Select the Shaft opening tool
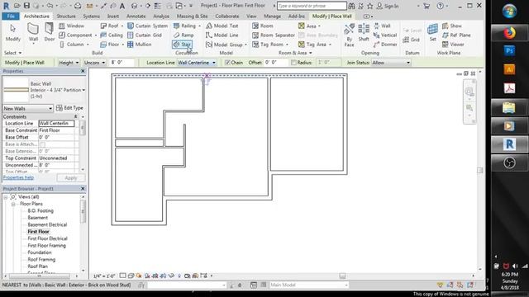This screenshot has width=529, height=297. (x=364, y=33)
